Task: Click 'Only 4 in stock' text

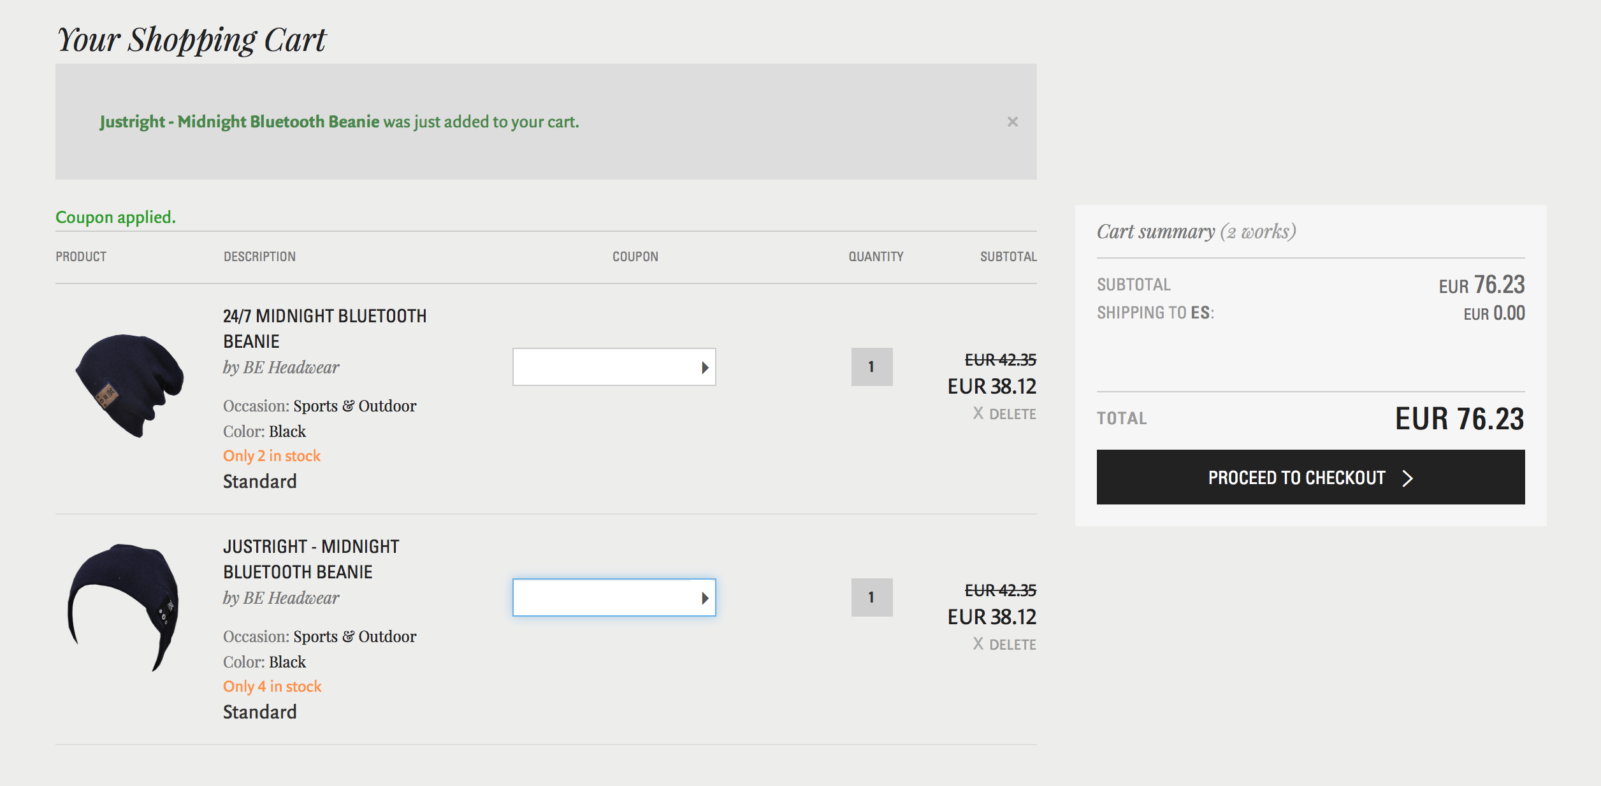Action: coord(272,687)
